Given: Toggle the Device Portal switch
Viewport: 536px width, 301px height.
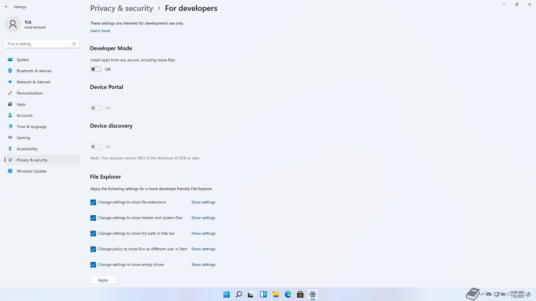Looking at the screenshot, I should 96,108.
